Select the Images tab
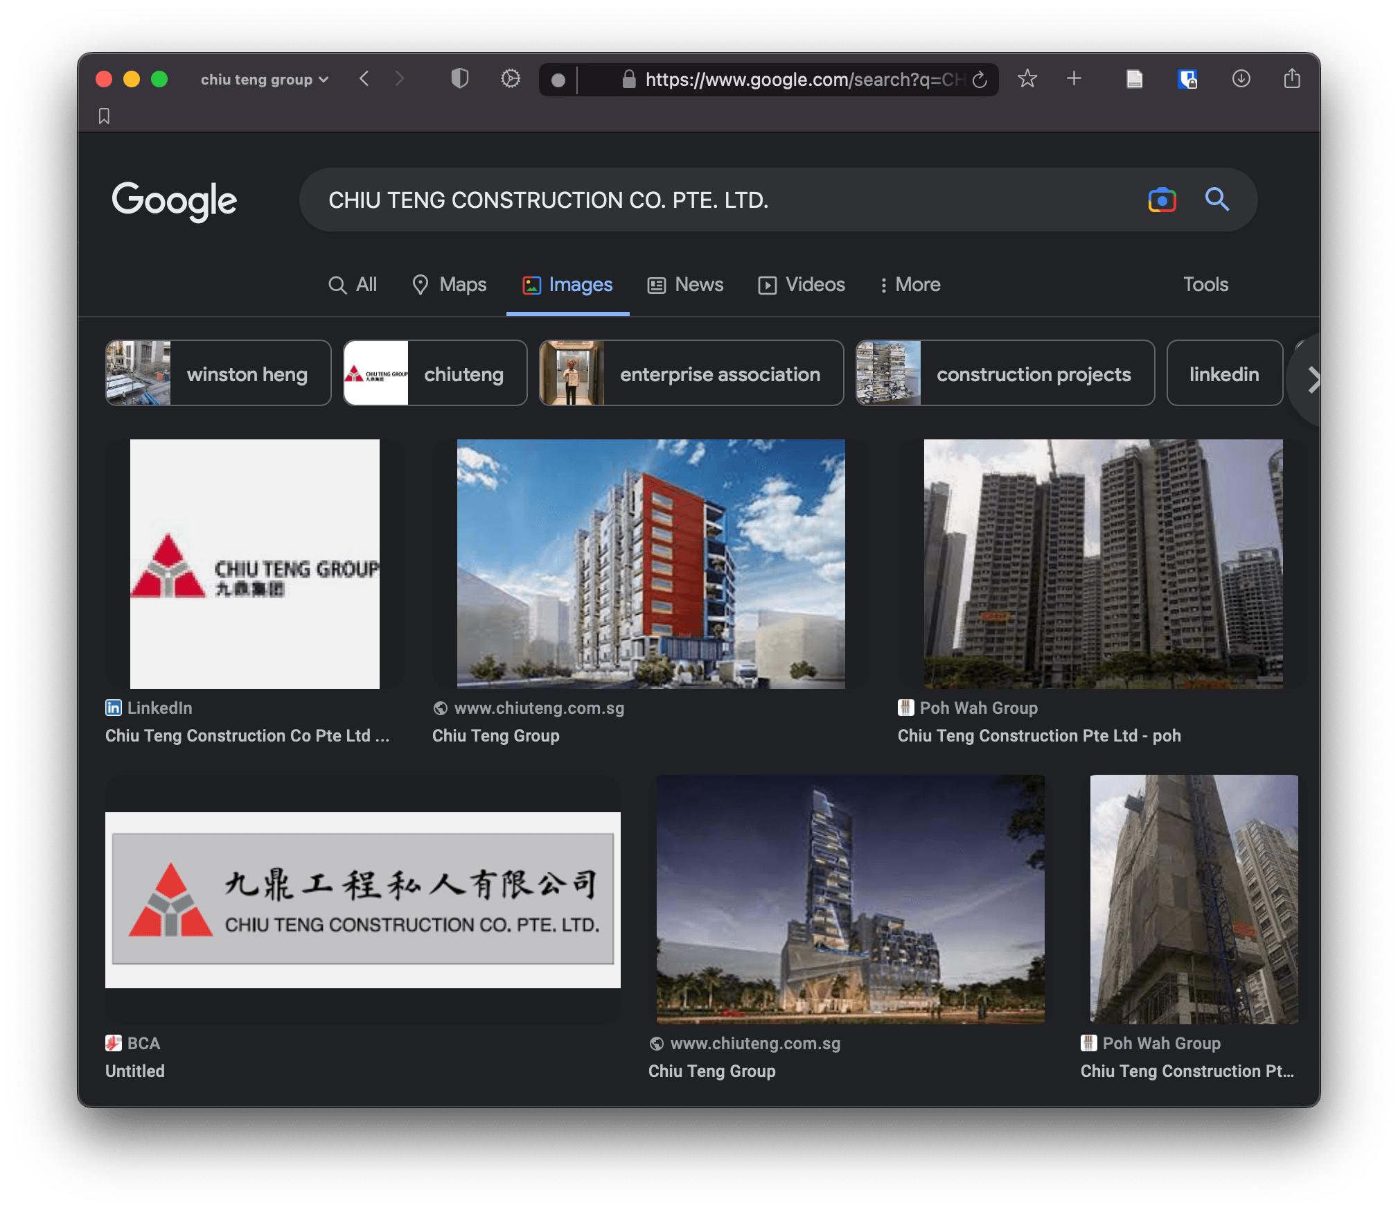The image size is (1398, 1210). 567,284
